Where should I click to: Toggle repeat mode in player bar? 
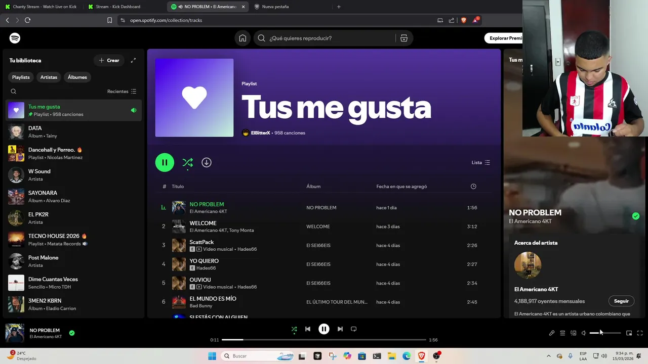click(354, 329)
